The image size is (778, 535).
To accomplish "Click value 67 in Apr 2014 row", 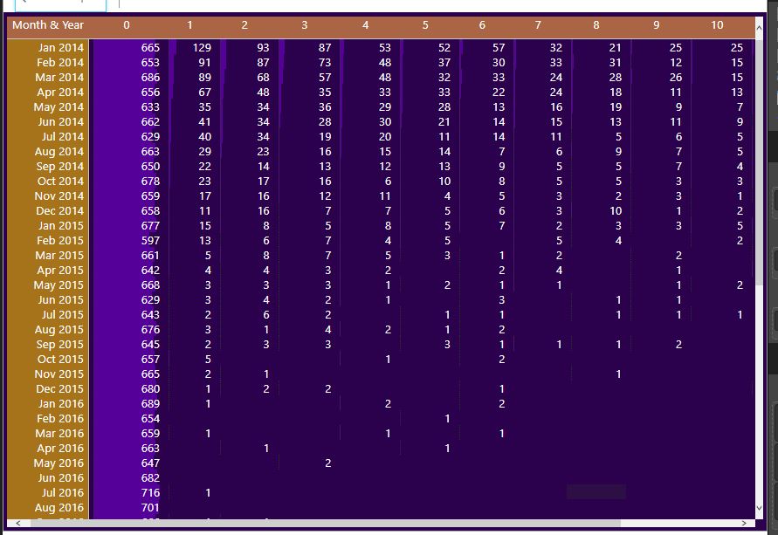I will (205, 93).
